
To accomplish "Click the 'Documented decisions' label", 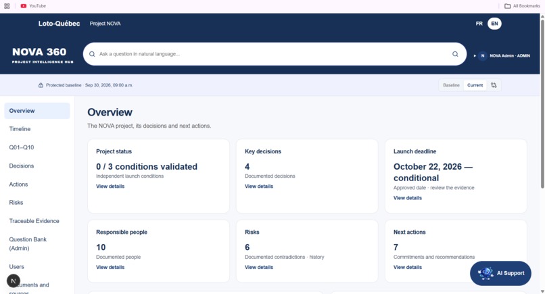I will (x=270, y=176).
